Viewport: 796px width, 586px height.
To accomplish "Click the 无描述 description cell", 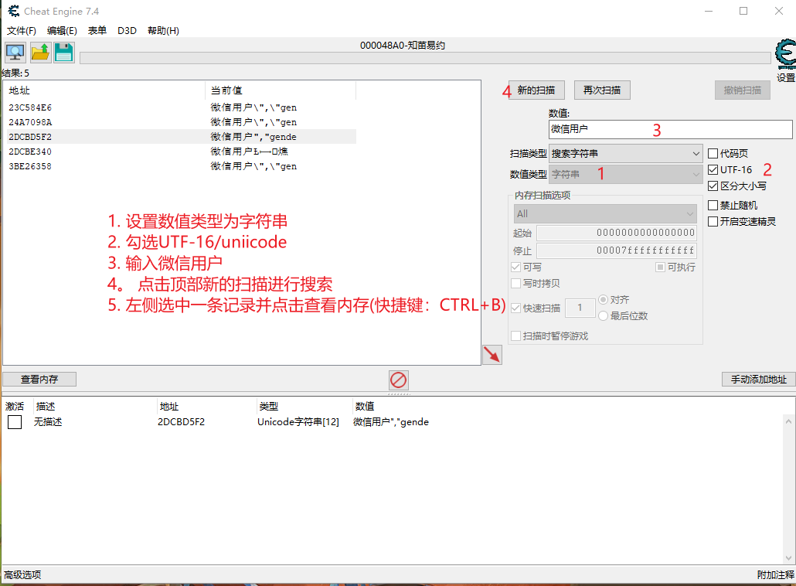I will [x=48, y=422].
